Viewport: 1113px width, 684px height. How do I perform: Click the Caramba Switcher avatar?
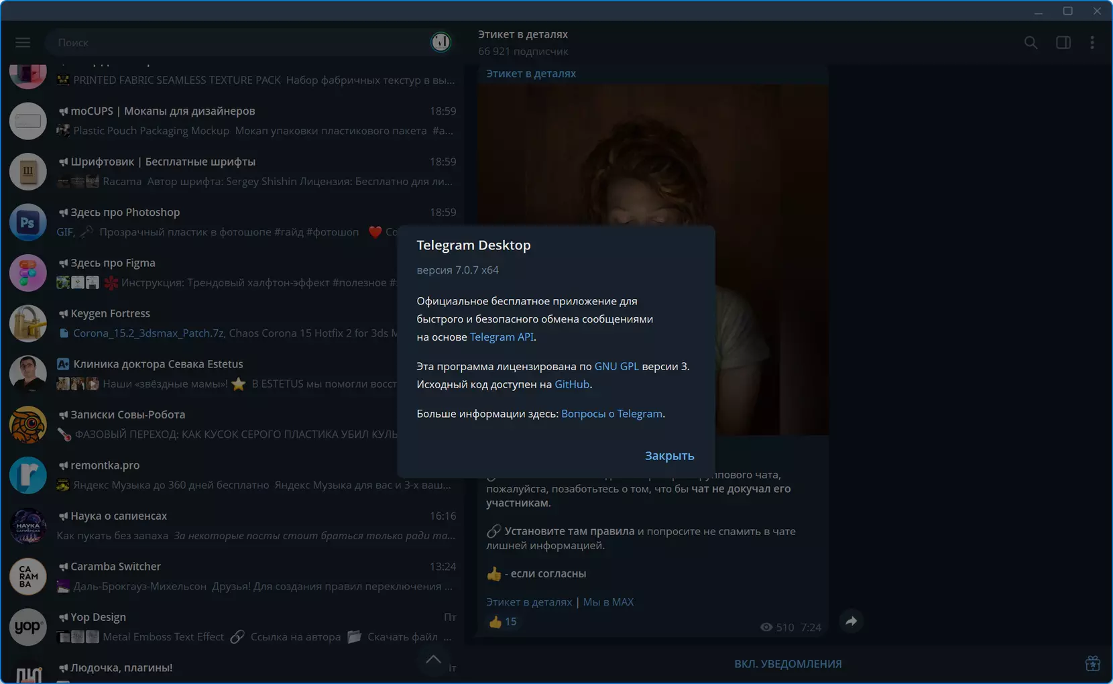pyautogui.click(x=28, y=577)
